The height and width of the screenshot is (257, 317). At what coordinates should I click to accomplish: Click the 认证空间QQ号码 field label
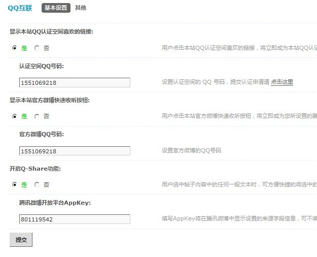click(42, 66)
